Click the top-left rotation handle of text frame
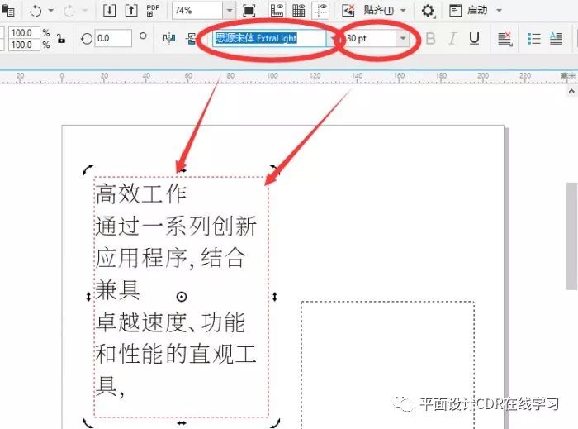This screenshot has width=578, height=429. pyautogui.click(x=88, y=170)
